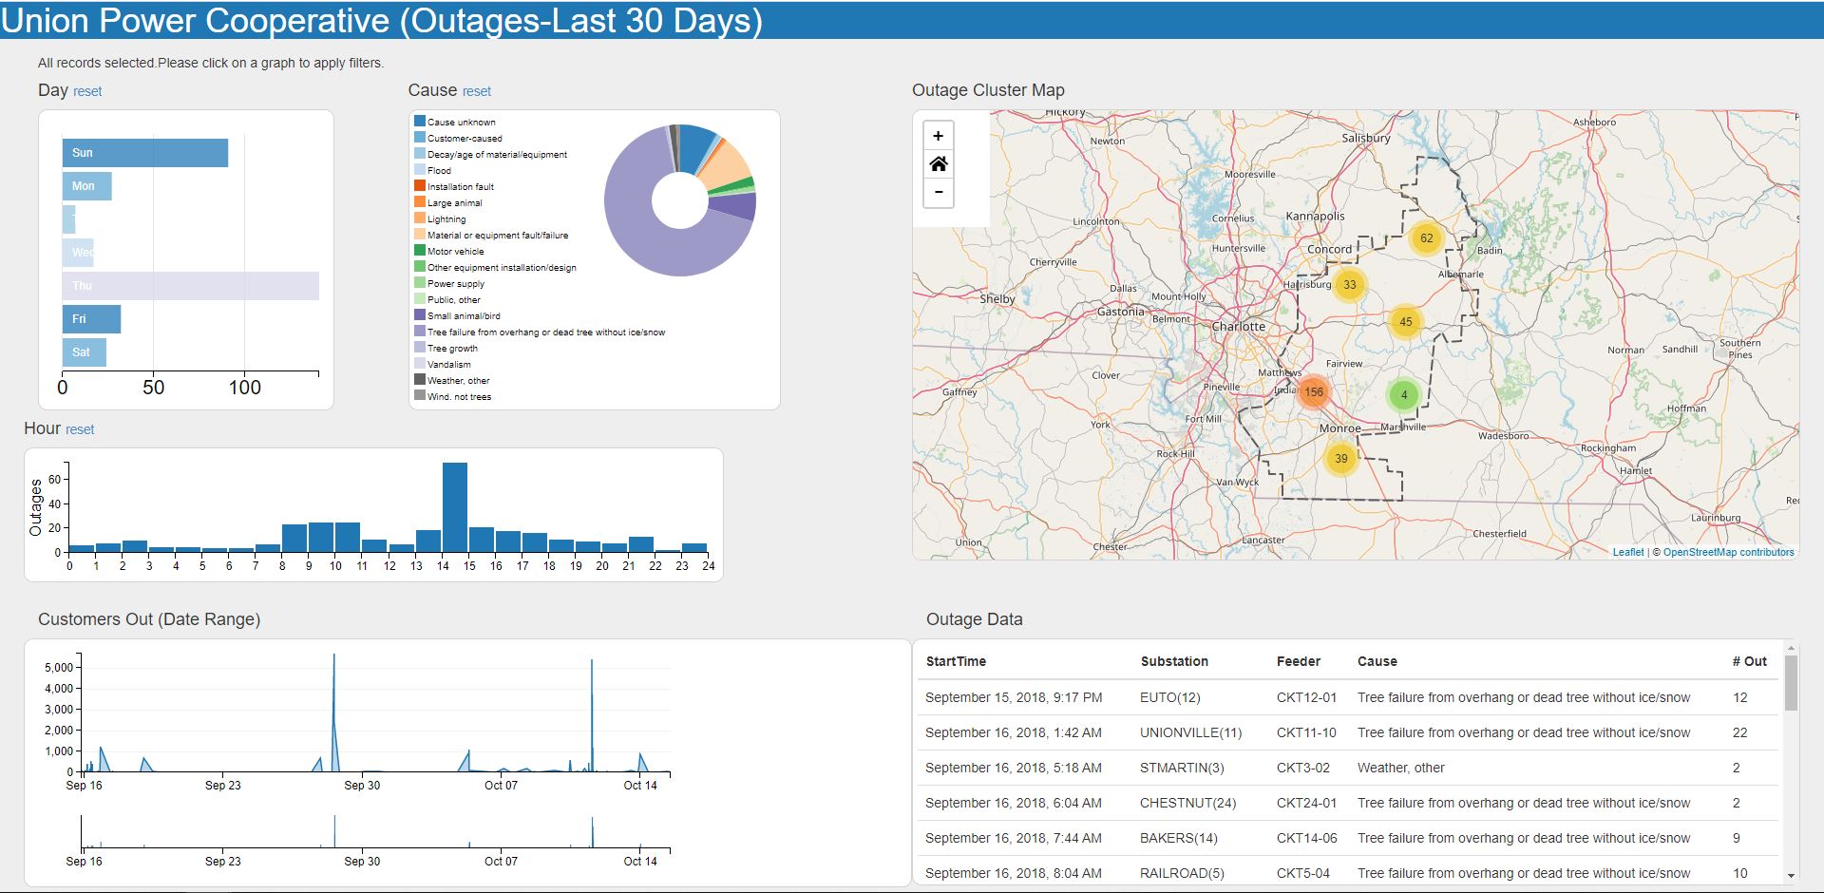Reset map view with home icon
1824x893 pixels.
(938, 164)
